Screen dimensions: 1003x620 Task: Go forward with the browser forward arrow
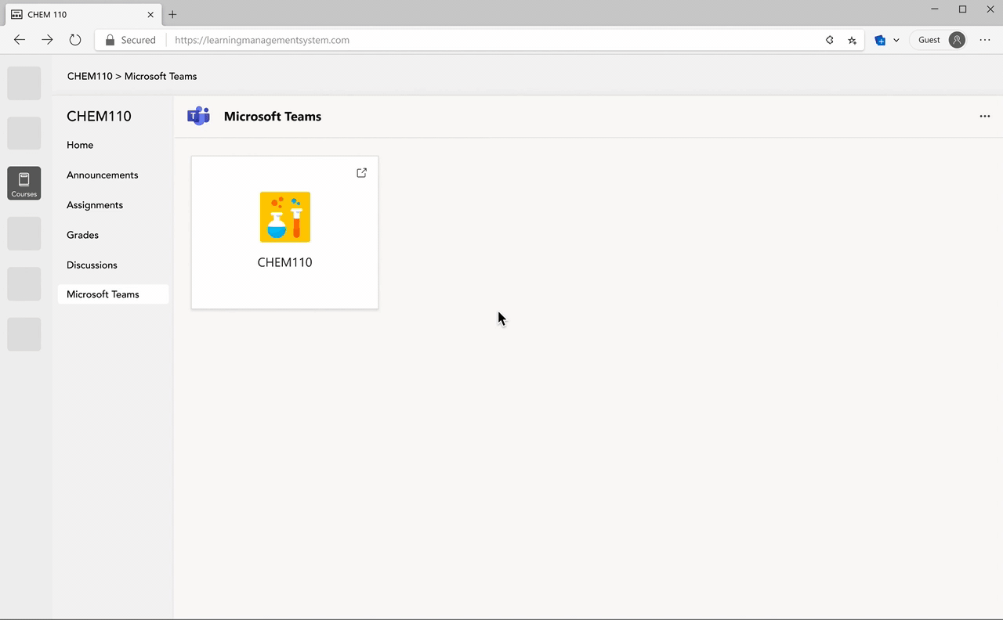click(47, 40)
